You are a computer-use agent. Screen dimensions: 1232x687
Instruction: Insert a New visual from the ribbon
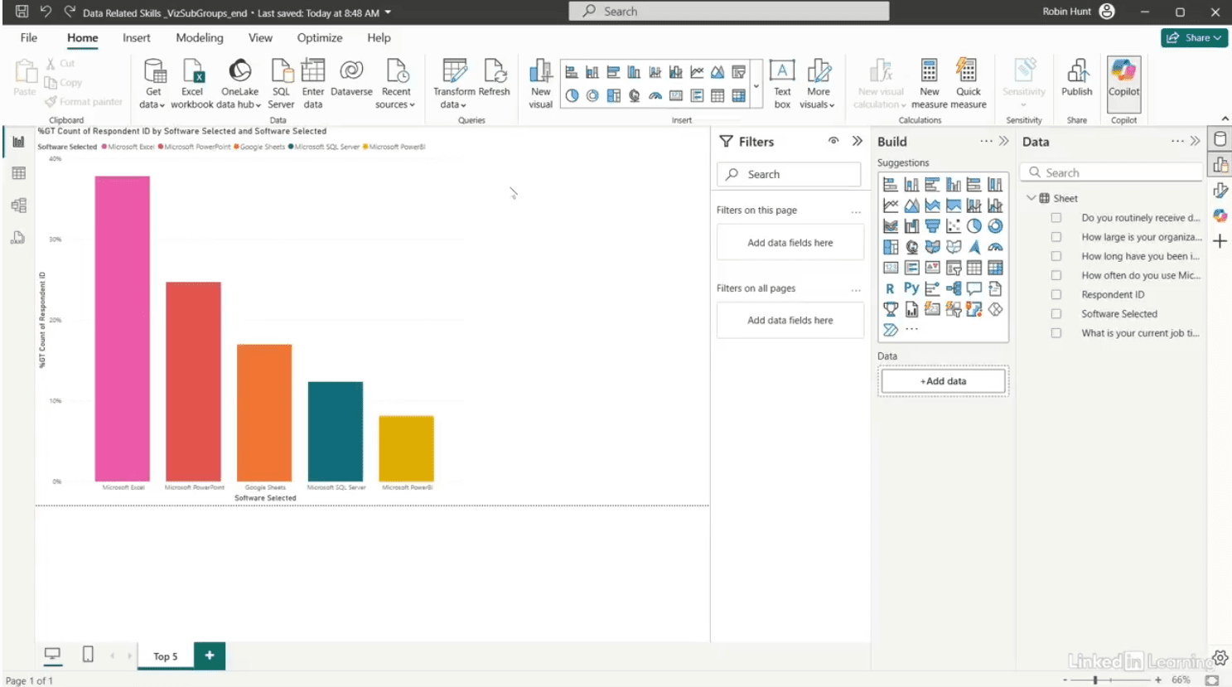[540, 83]
